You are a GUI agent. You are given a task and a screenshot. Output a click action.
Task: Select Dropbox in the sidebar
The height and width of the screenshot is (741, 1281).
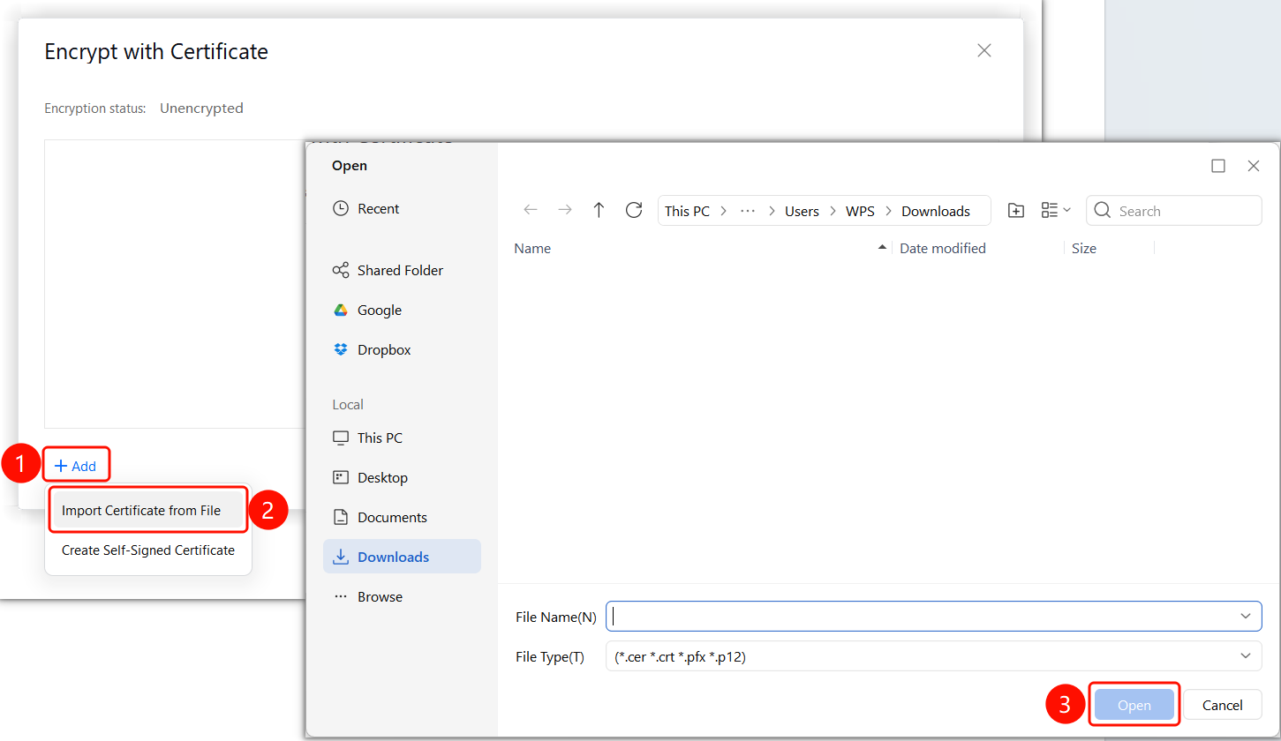pyautogui.click(x=402, y=350)
